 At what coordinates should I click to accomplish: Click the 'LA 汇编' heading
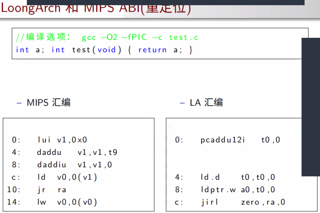(x=206, y=102)
